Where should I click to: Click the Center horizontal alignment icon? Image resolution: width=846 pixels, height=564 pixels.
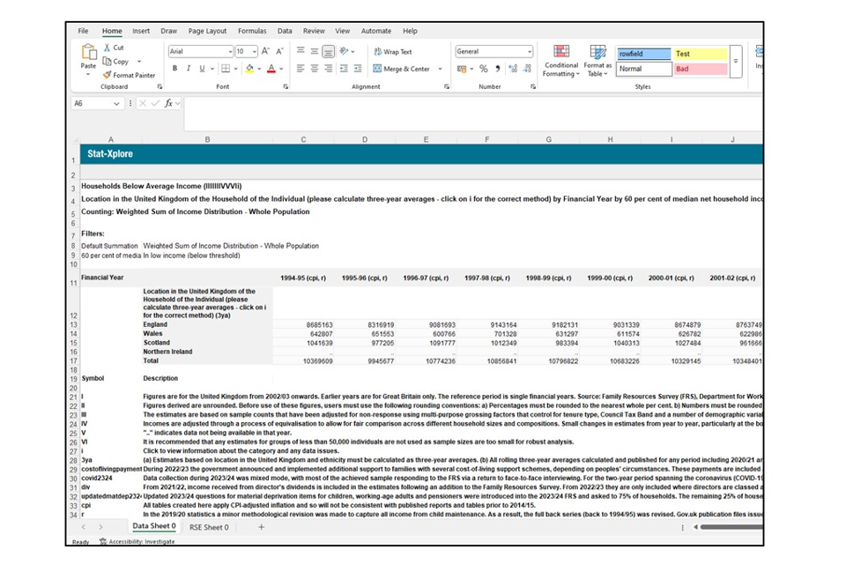[x=315, y=69]
